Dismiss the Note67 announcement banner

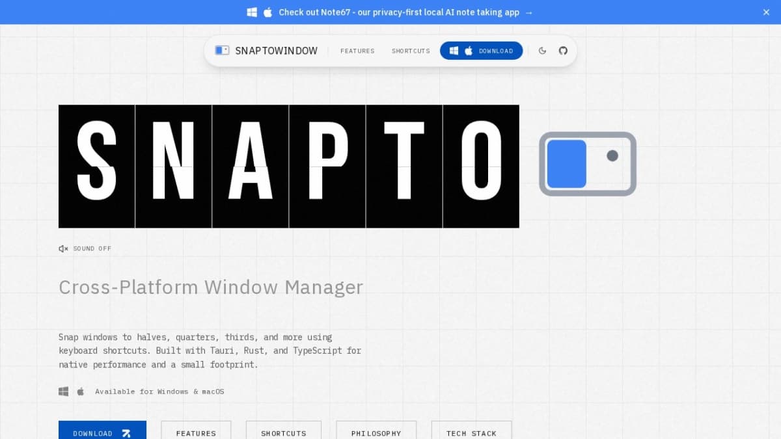click(766, 12)
